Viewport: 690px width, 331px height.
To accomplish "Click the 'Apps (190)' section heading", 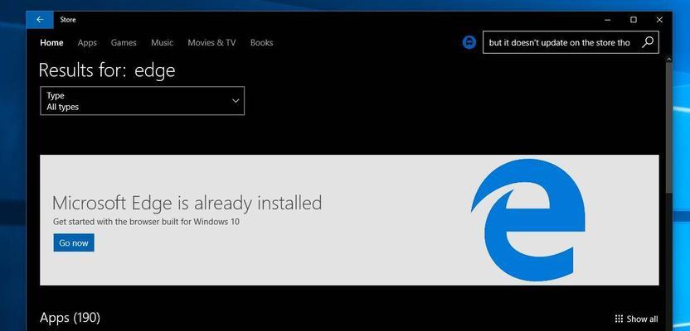I will coord(70,318).
